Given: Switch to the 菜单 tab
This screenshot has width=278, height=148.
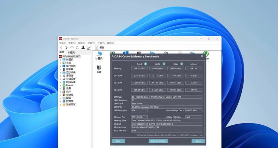Looking at the screenshot, I should 62,52.
